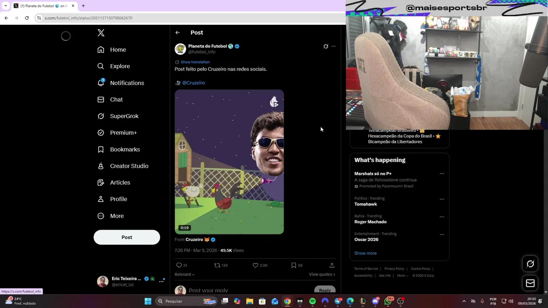Screen dimensions: 548x308
Task: Open Spotify from the taskbar
Action: tap(313, 301)
